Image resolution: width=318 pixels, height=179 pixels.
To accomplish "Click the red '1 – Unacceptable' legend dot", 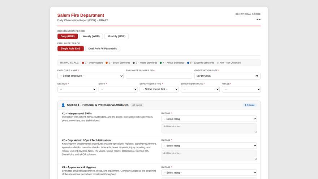I will click(83, 63).
